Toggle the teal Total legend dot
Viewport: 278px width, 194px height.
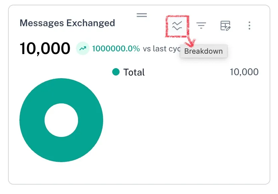click(x=116, y=72)
